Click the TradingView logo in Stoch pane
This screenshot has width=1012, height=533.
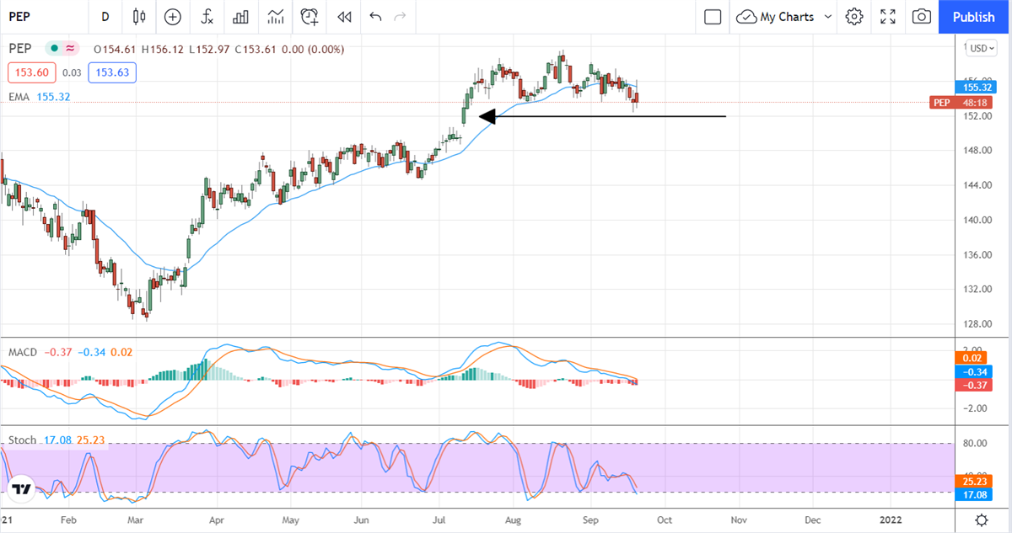(21, 488)
